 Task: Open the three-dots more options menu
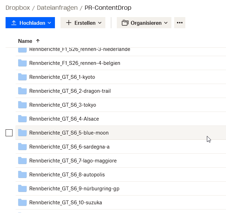(x=179, y=23)
